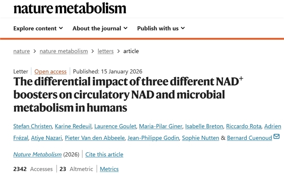The image size is (284, 182).
Task: Click author Riccardo Rota
Action: (243, 126)
